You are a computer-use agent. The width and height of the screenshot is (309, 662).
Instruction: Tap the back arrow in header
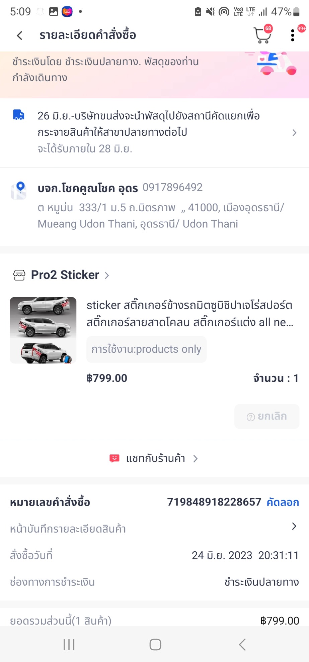tap(20, 35)
